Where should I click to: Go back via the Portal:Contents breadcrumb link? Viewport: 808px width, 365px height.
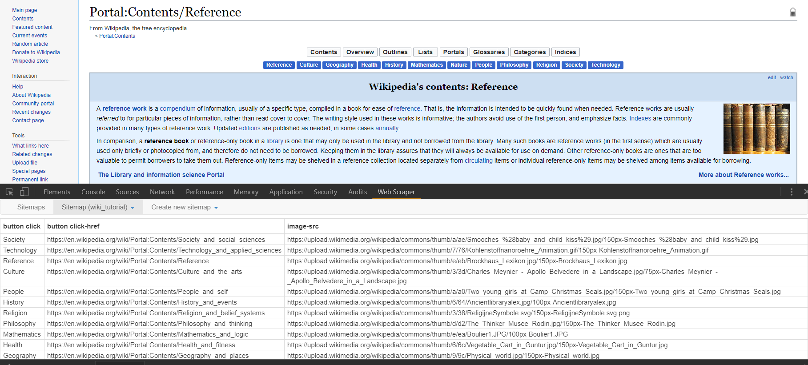point(117,36)
